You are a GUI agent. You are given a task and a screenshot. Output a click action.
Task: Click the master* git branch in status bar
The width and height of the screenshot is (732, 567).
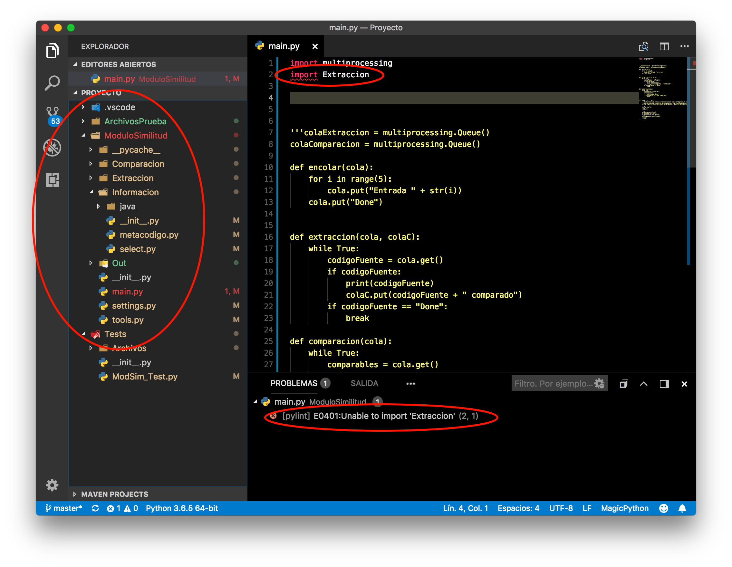64,508
